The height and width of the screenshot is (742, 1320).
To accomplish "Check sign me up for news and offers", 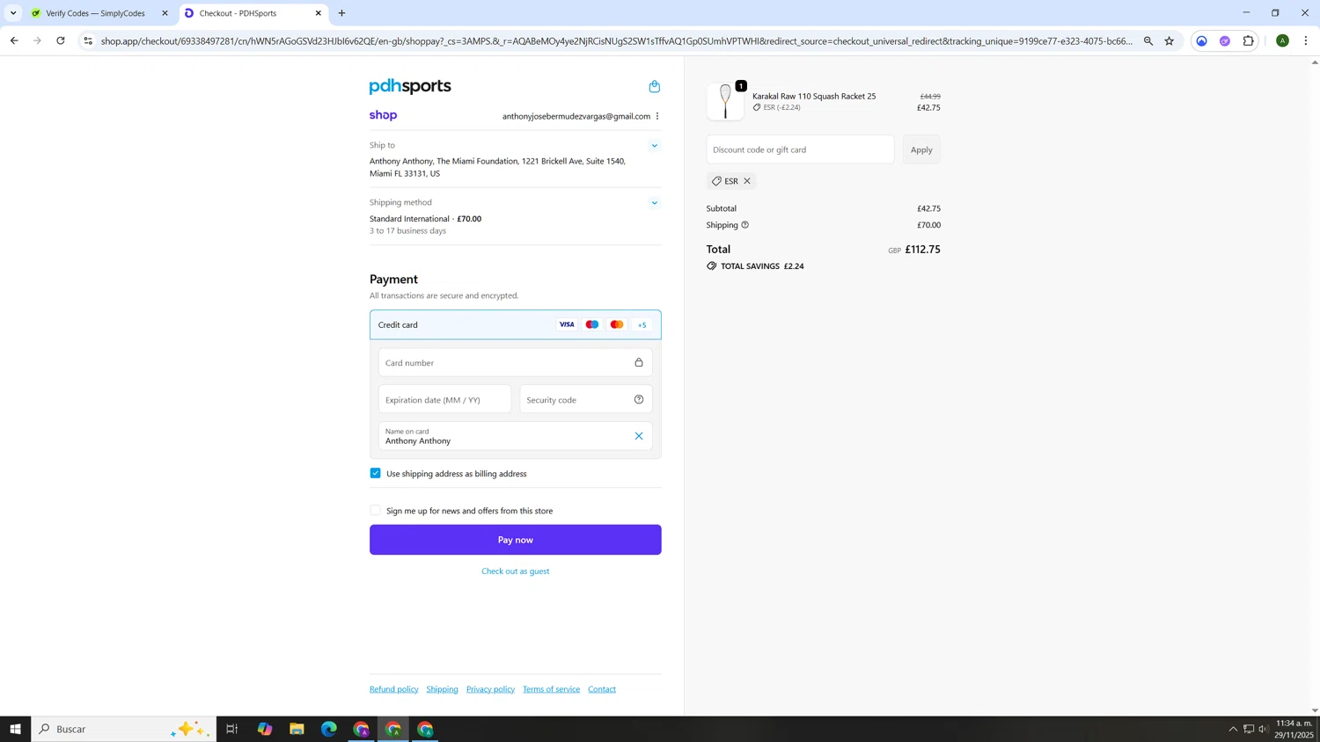I will pyautogui.click(x=376, y=510).
